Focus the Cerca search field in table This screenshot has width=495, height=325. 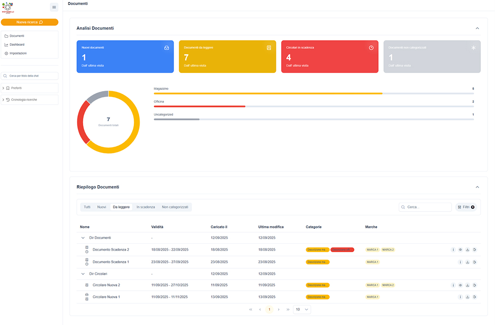point(425,207)
